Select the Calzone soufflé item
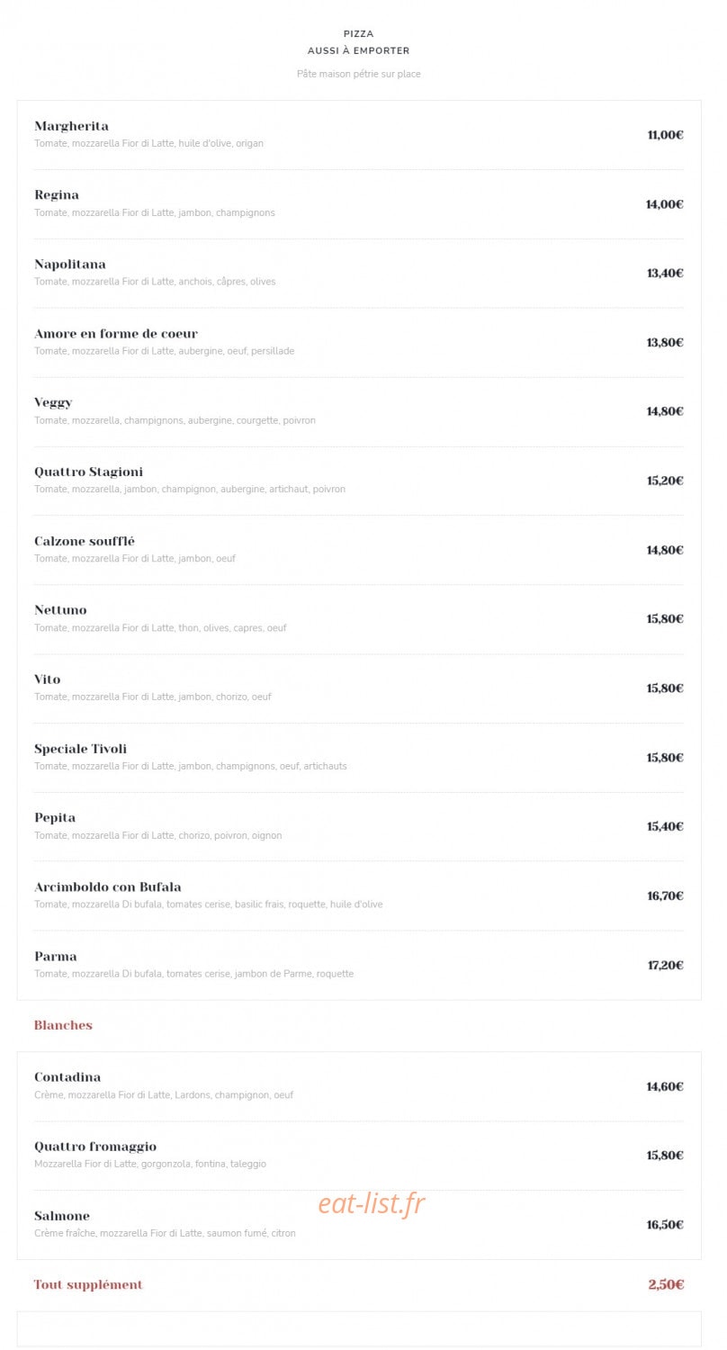Image resolution: width=727 pixels, height=1350 pixels. click(x=85, y=541)
